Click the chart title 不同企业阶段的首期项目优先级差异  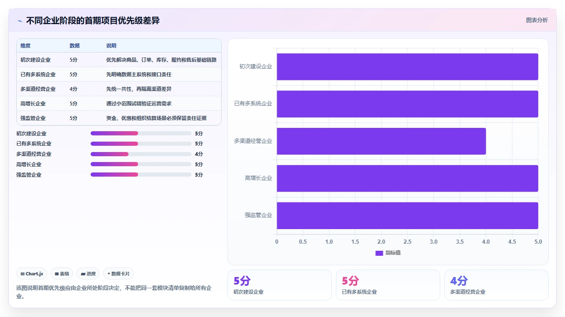(x=93, y=20)
